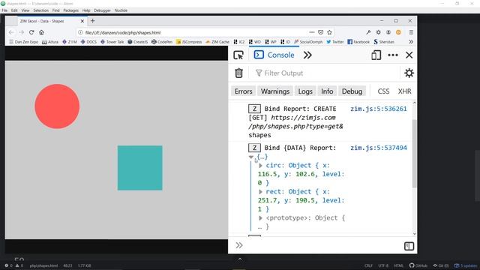Open console settings gear
480x270 pixels.
(x=409, y=73)
